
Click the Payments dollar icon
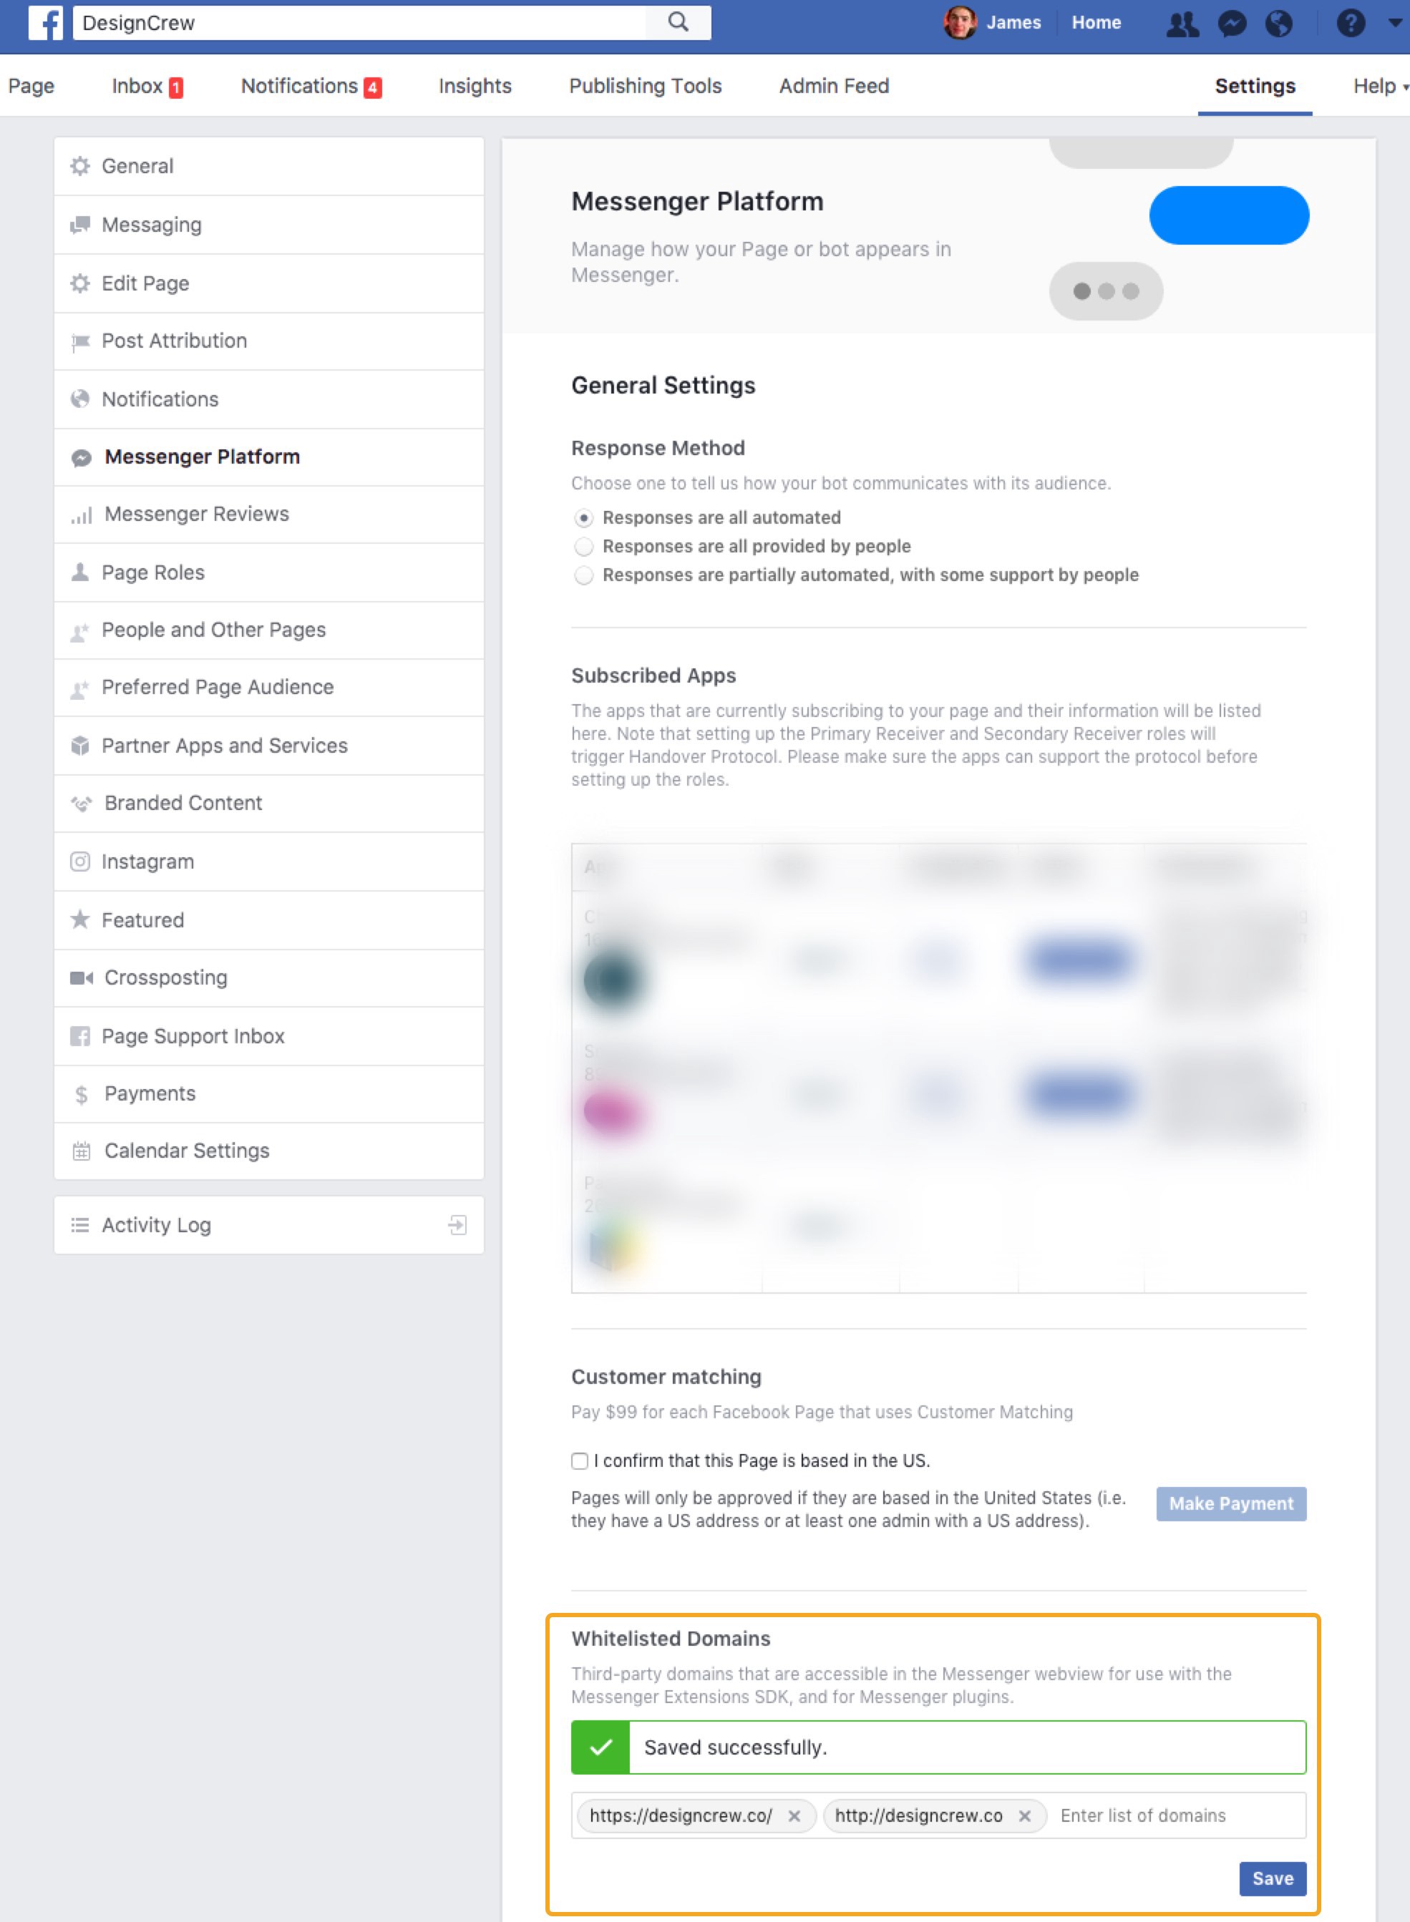click(80, 1093)
